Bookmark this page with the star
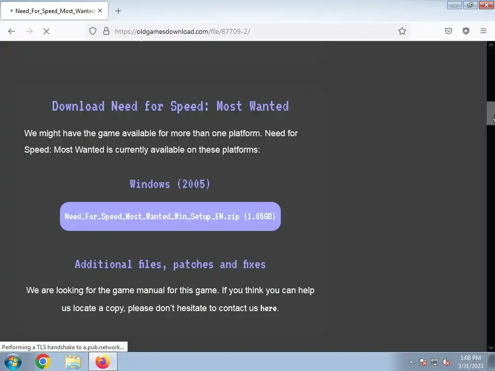Viewport: 495px width, 371px height. [402, 31]
